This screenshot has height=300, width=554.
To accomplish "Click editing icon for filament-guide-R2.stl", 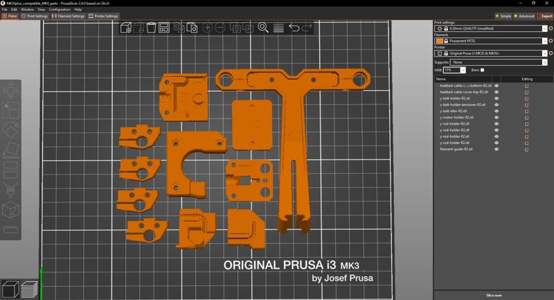I will point(526,149).
